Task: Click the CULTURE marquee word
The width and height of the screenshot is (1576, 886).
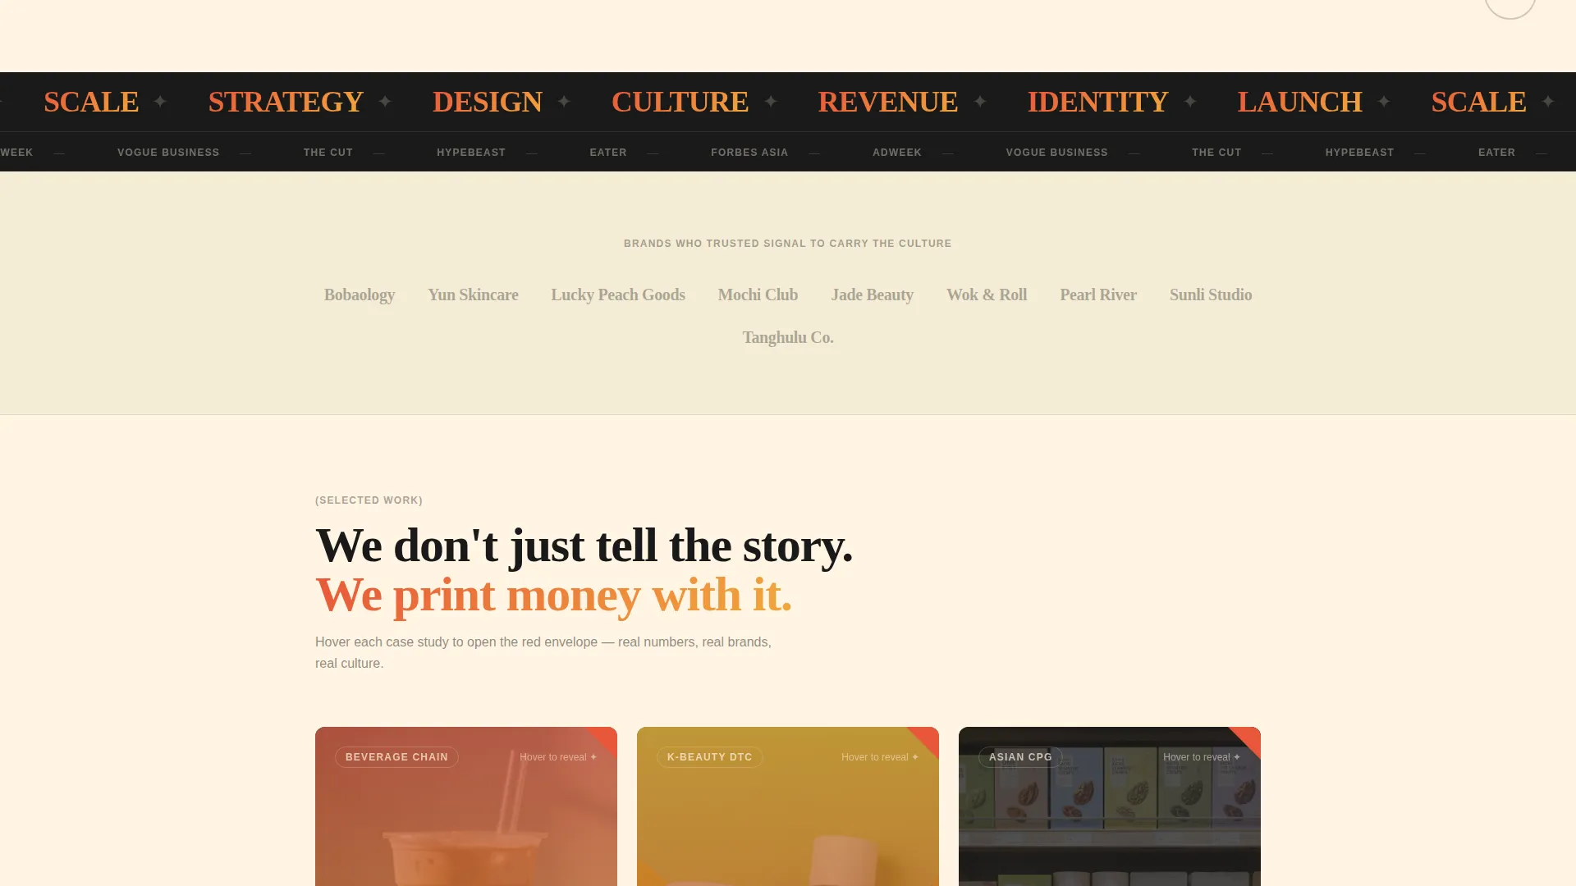Action: (680, 102)
